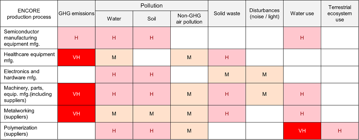Click the Water use column header
The width and height of the screenshot is (359, 140).
pyautogui.click(x=302, y=14)
